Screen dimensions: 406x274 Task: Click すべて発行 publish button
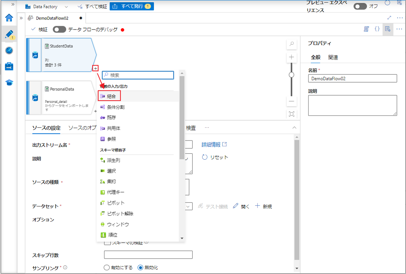click(132, 7)
